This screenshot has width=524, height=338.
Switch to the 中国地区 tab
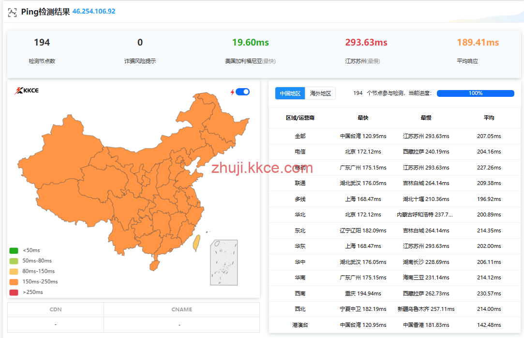point(290,93)
